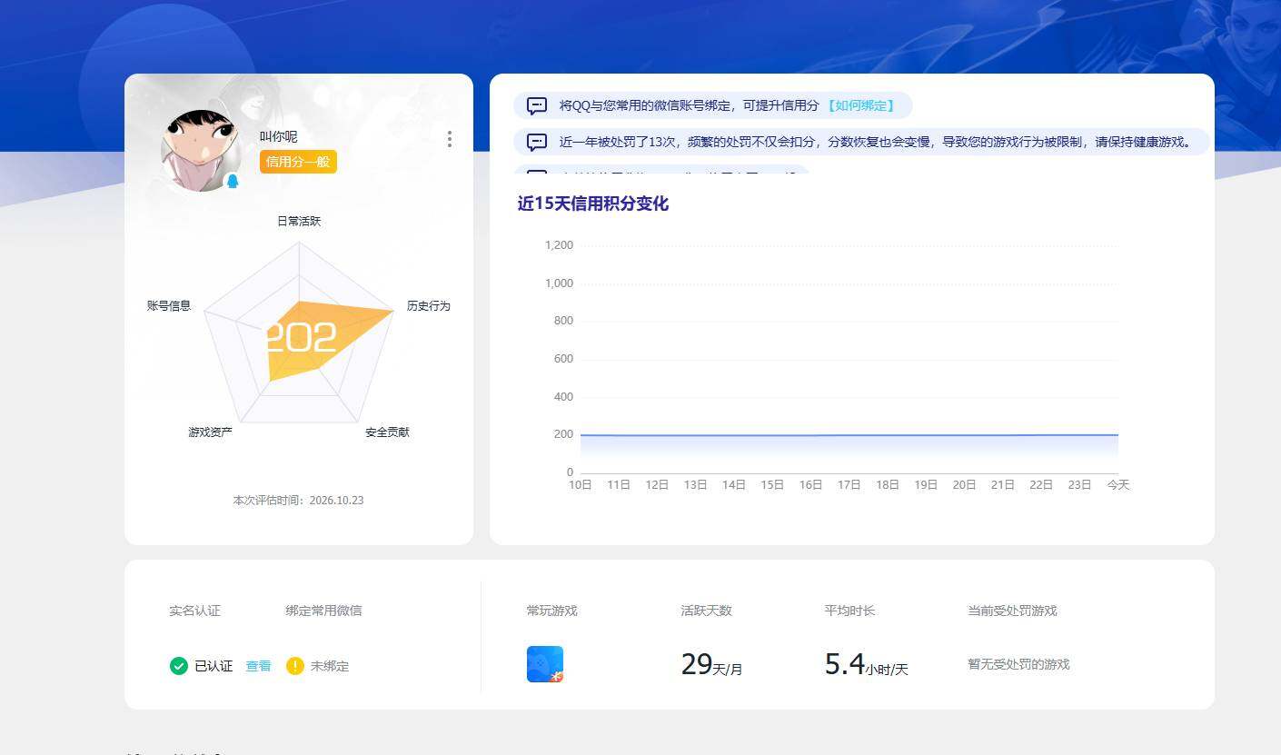Click the 近15天信用积分变化 heading
The width and height of the screenshot is (1281, 755).
coord(593,204)
